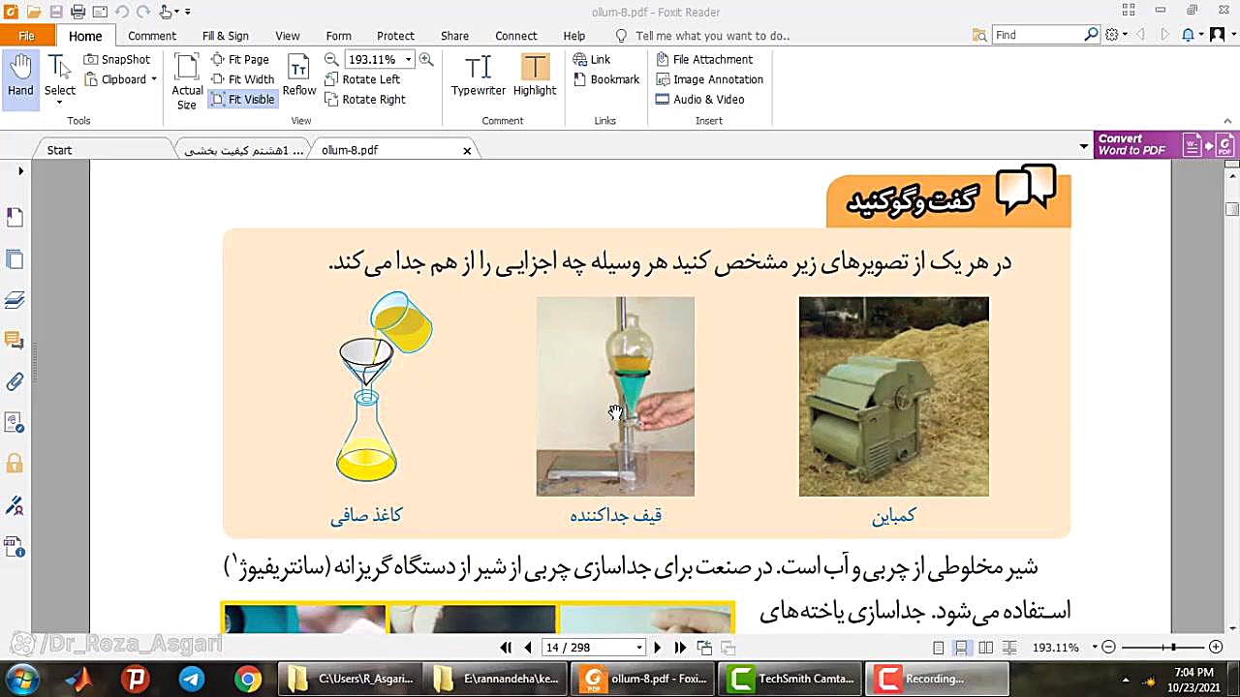Image resolution: width=1240 pixels, height=697 pixels.
Task: Open the Digital Signatures side panel
Action: point(15,504)
